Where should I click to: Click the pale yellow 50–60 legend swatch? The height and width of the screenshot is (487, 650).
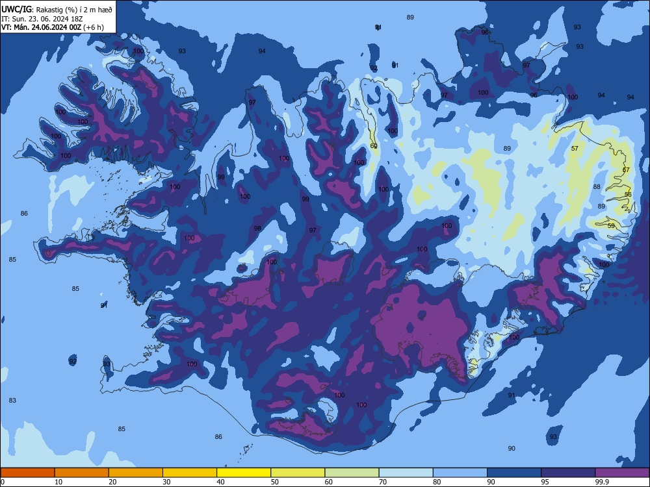pos(298,473)
